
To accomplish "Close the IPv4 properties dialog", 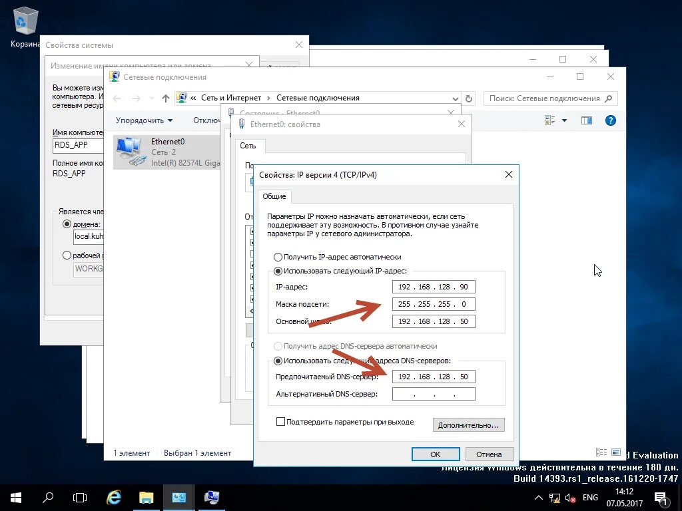I will tap(508, 175).
